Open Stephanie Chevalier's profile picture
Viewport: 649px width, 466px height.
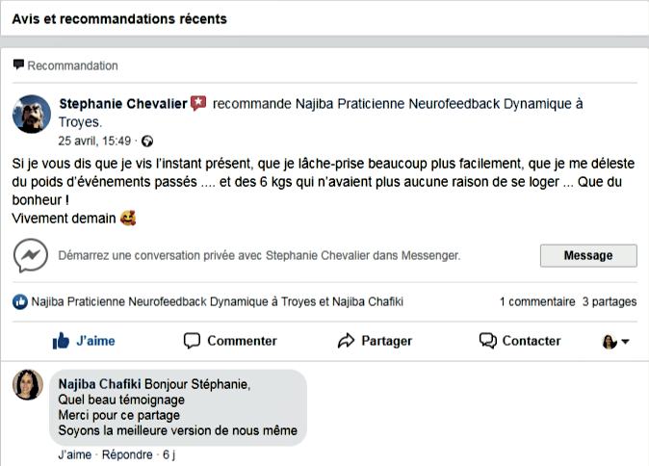(x=31, y=115)
